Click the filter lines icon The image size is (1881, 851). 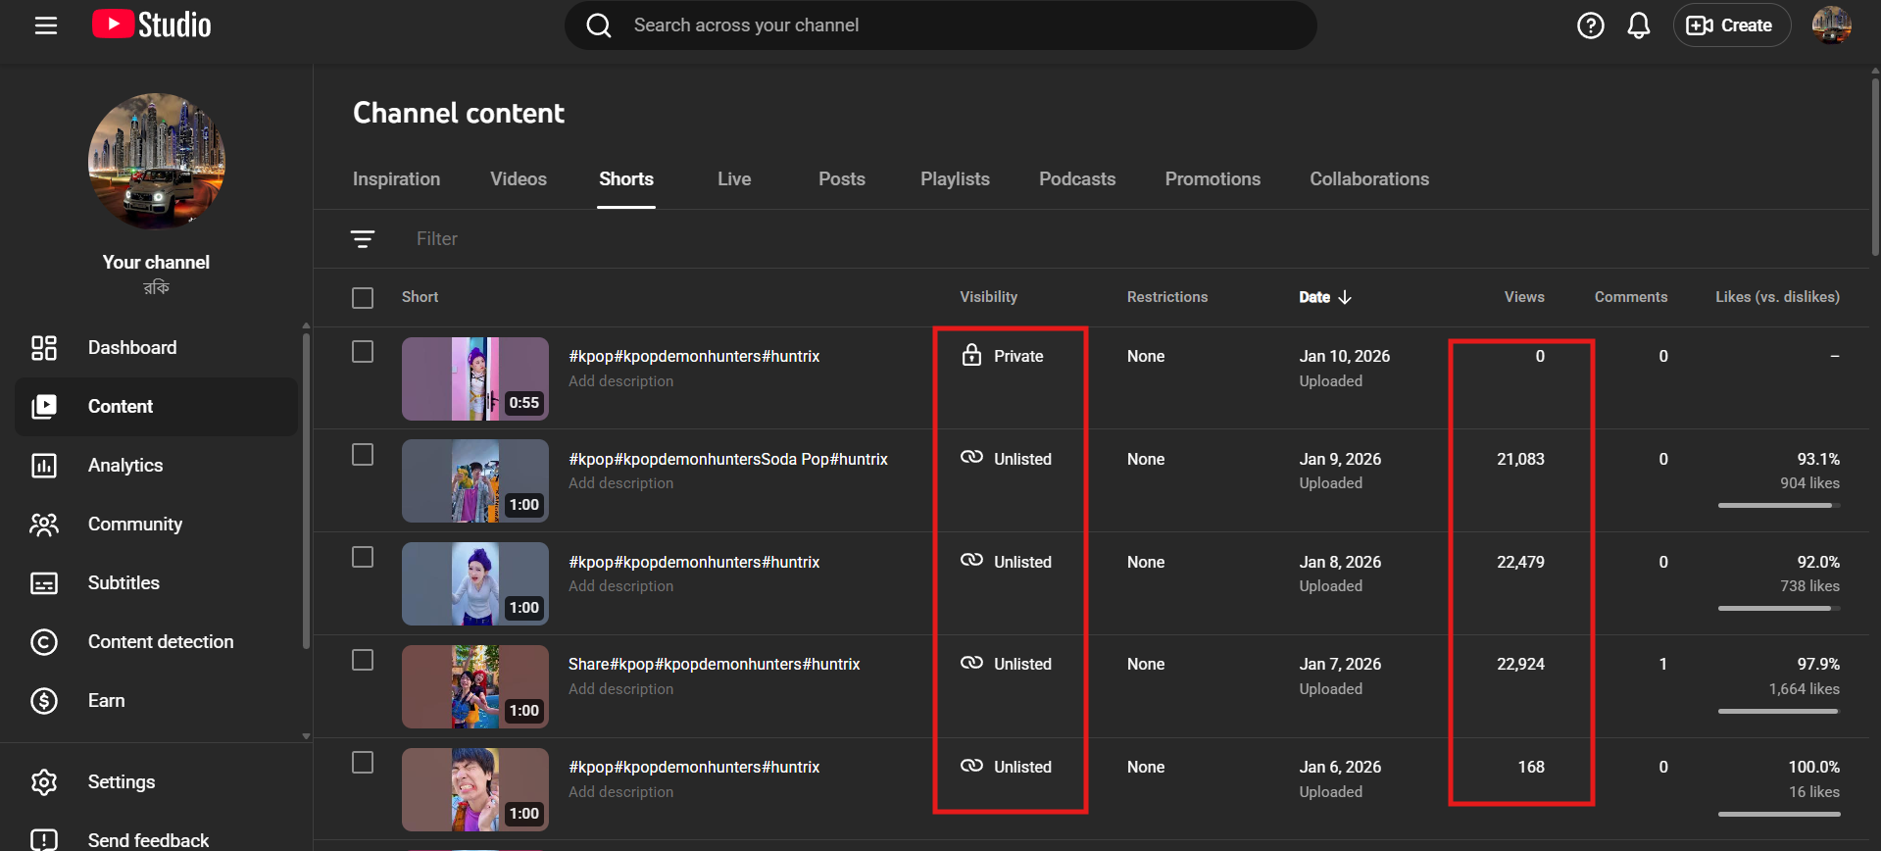(363, 239)
